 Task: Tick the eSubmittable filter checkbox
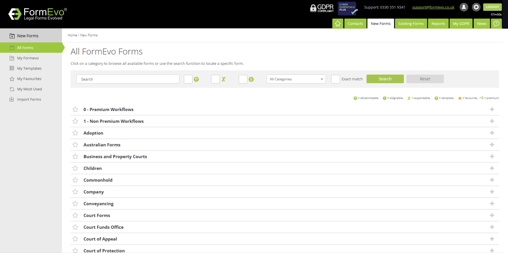[x=188, y=79]
